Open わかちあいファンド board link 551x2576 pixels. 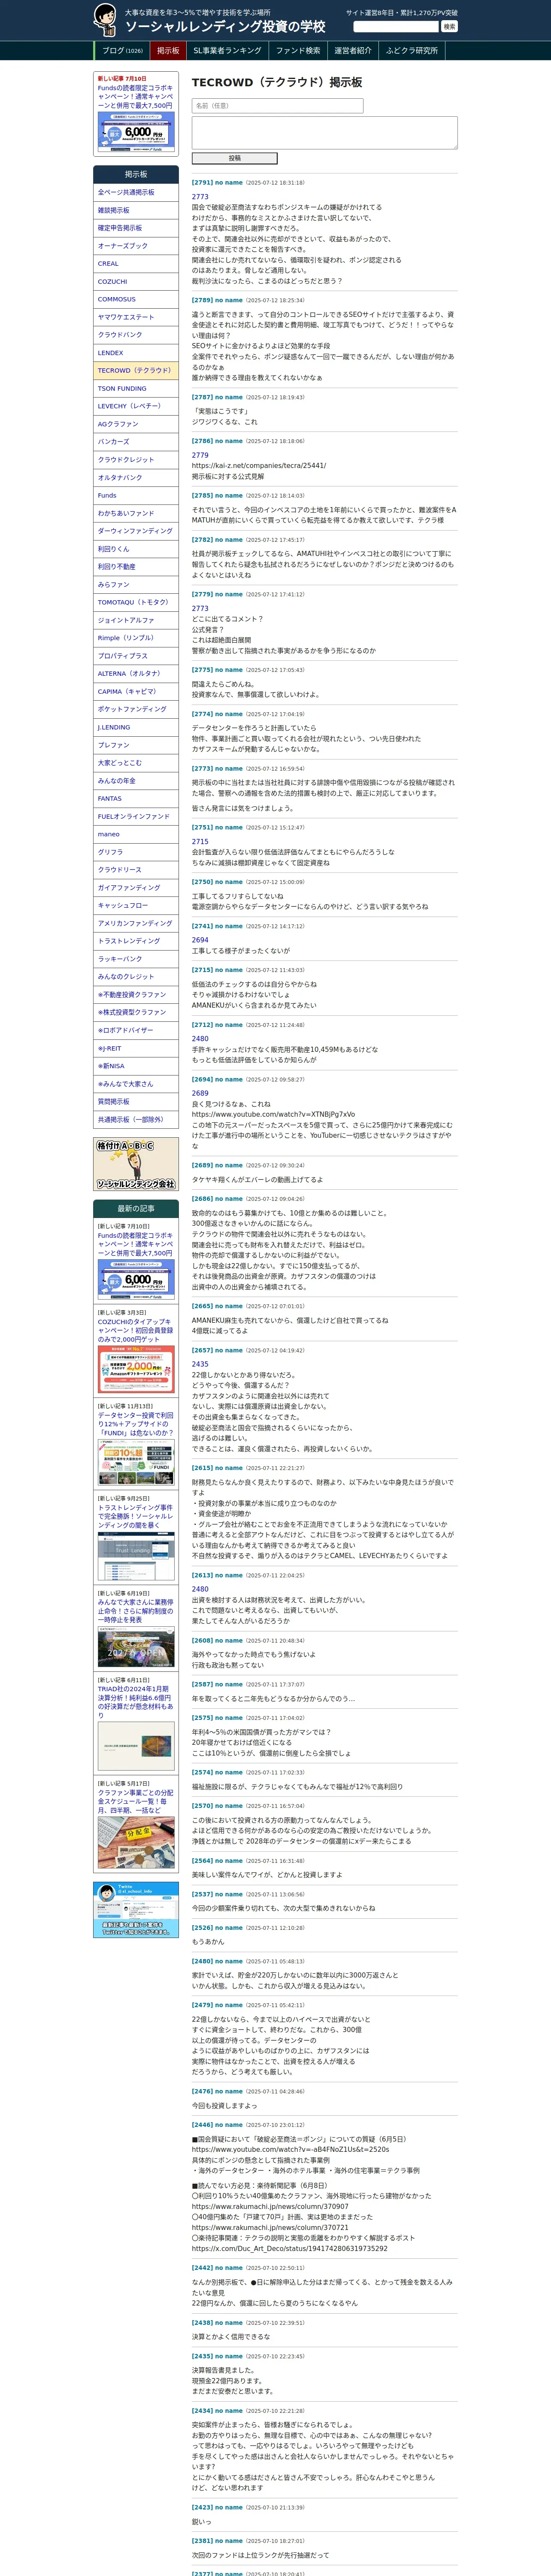point(136,513)
